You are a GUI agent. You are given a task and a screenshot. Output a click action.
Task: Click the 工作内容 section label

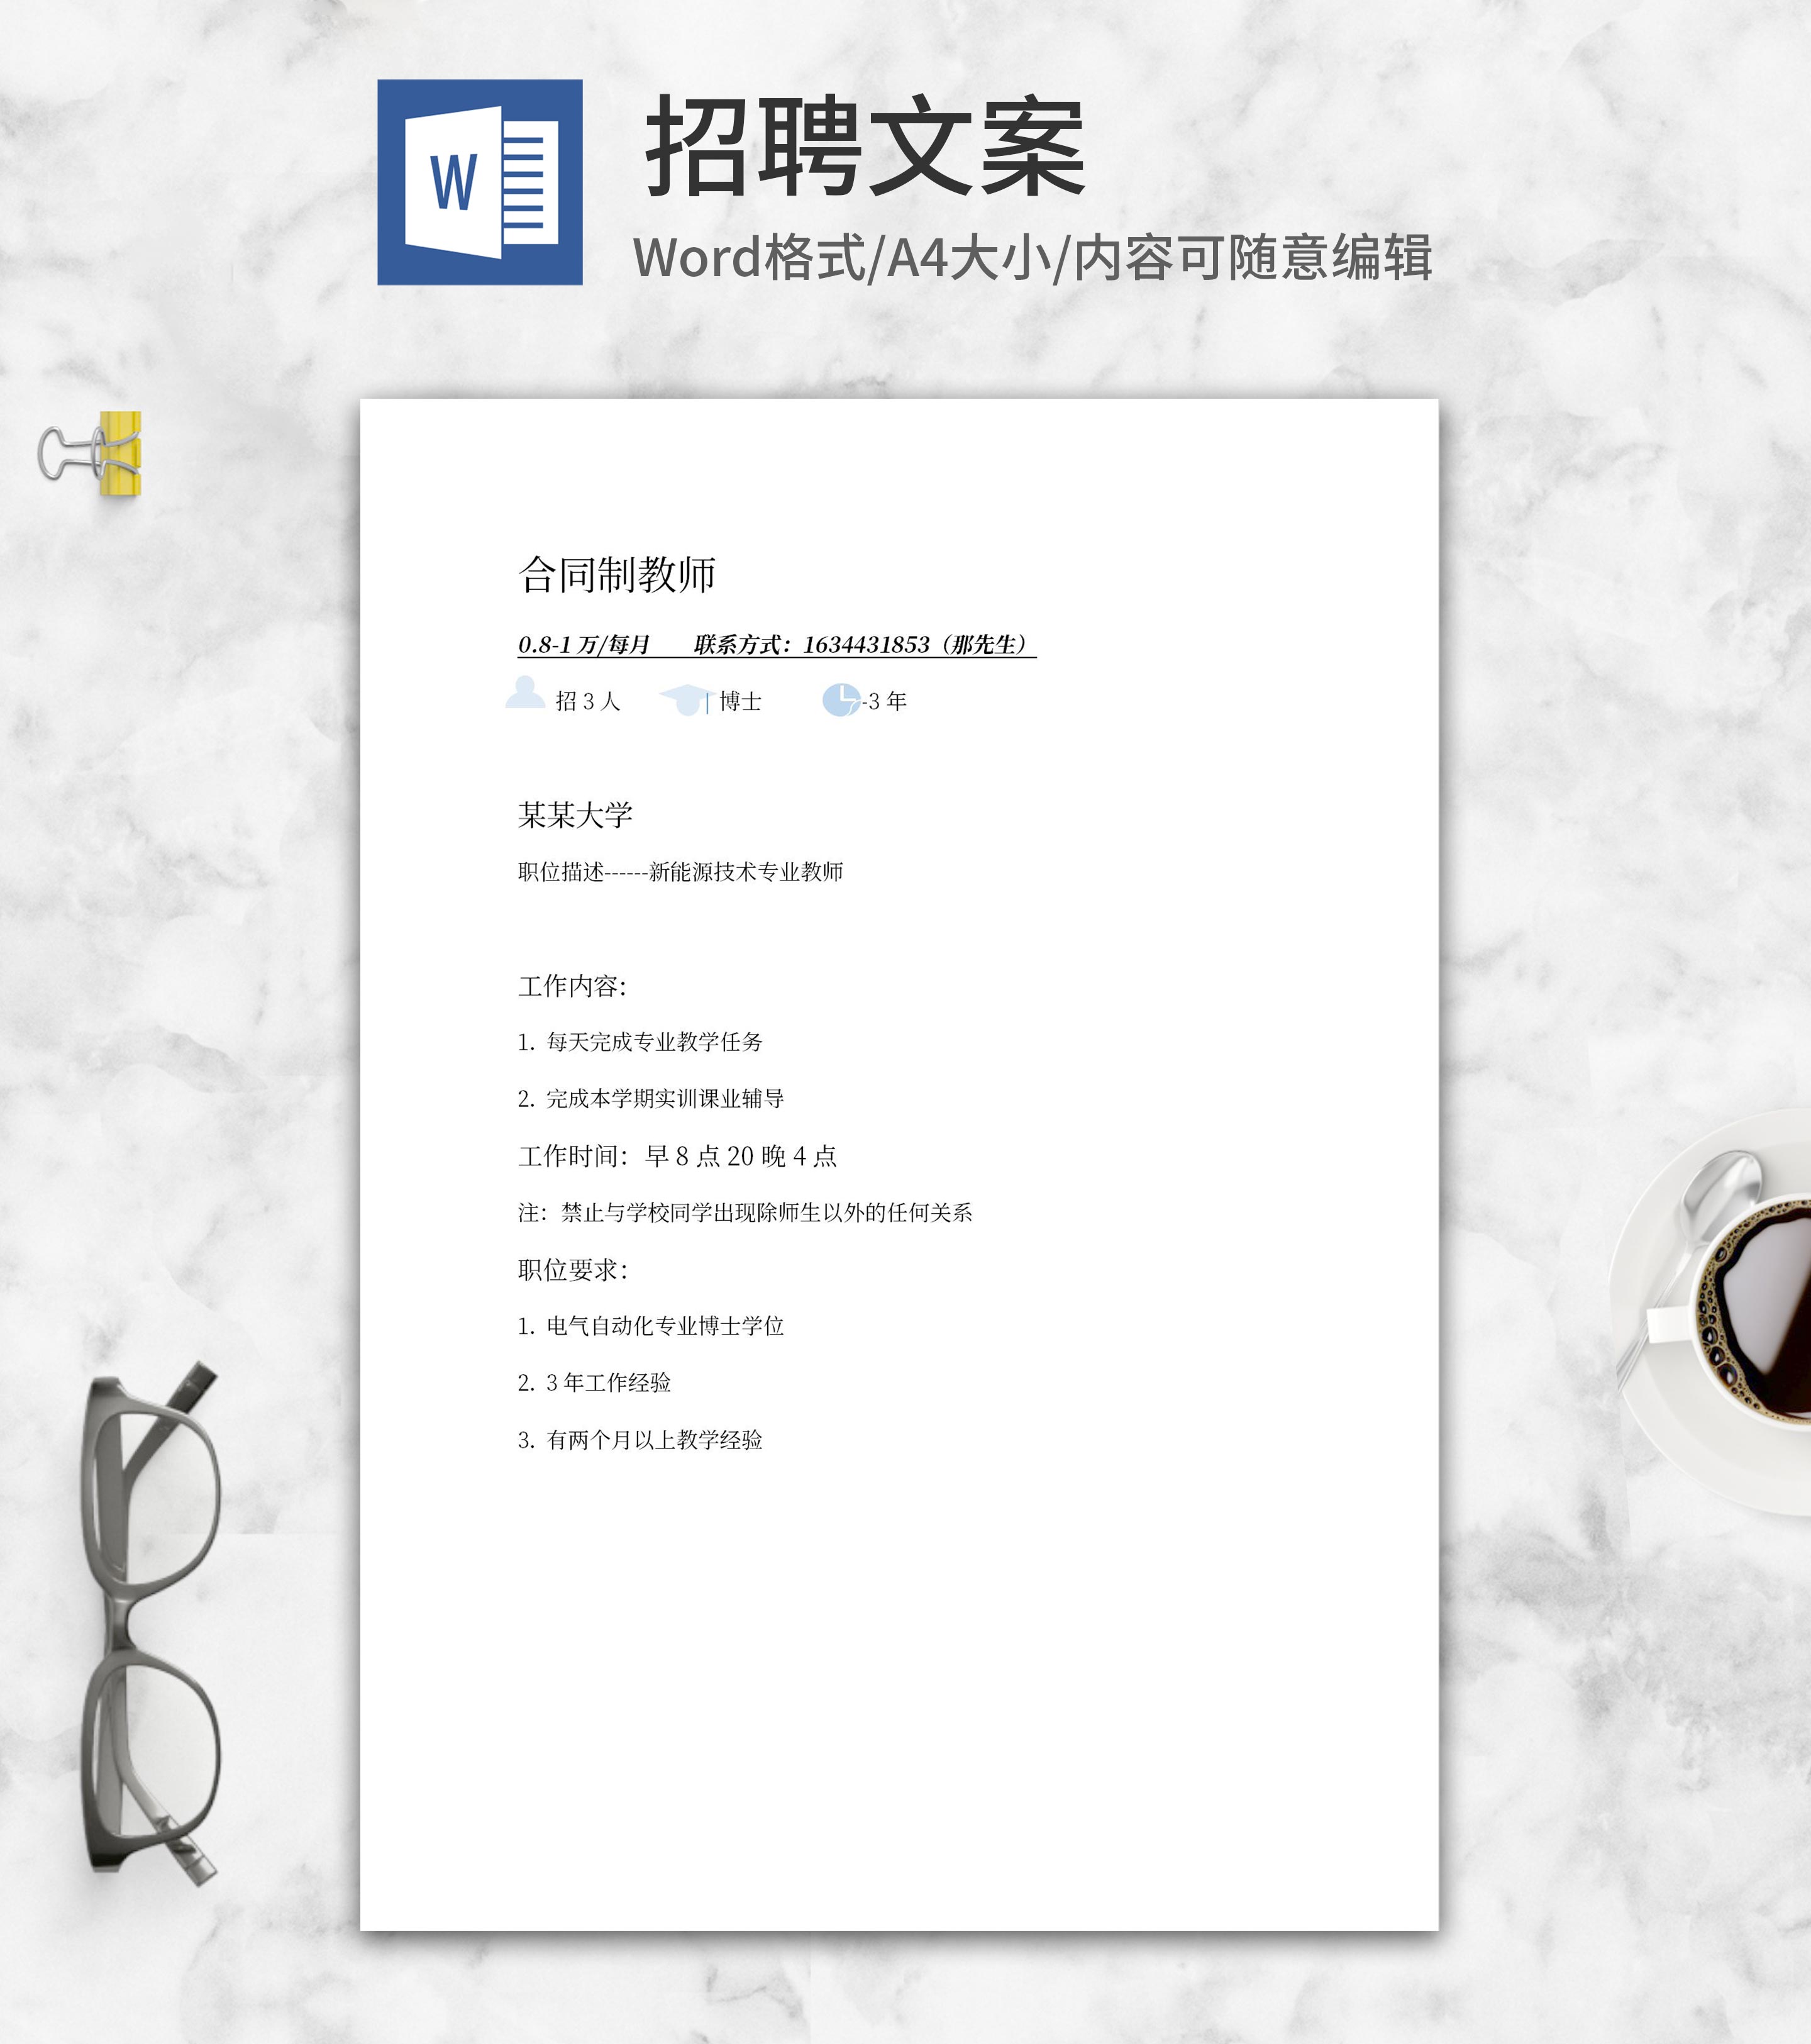(x=572, y=986)
